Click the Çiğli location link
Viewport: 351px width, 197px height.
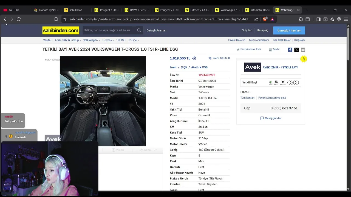tap(184, 67)
